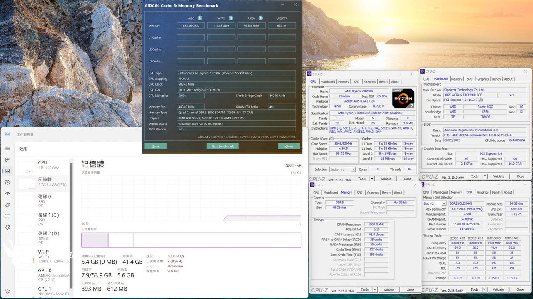Click the Close button in AIDA64 benchmark
533x299 pixels.
289,146
